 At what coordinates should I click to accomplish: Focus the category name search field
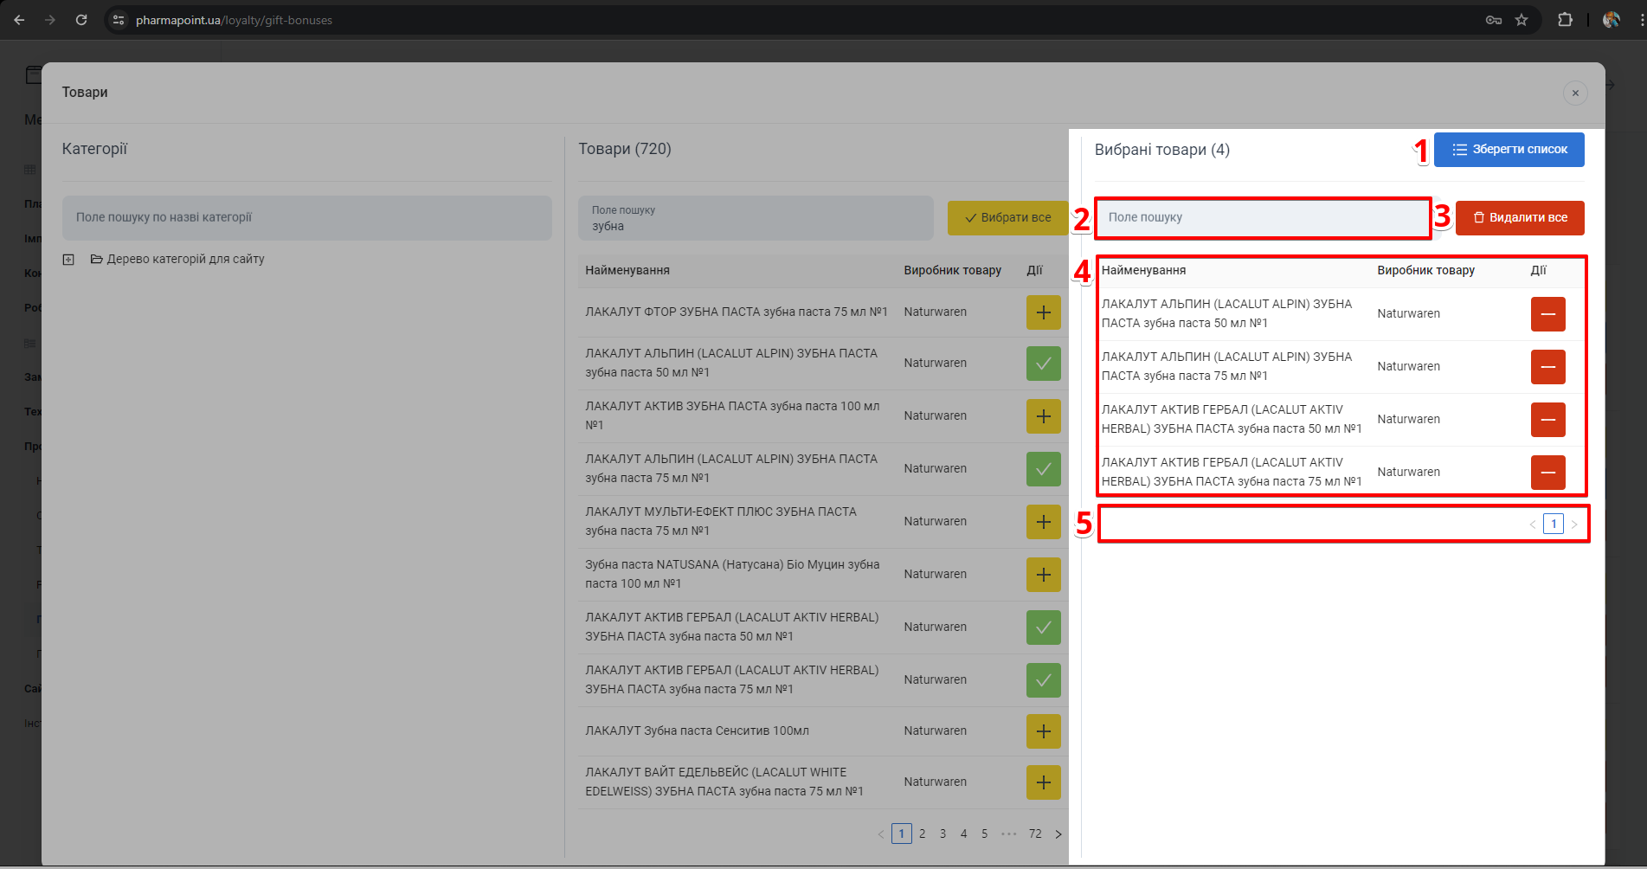pos(306,218)
